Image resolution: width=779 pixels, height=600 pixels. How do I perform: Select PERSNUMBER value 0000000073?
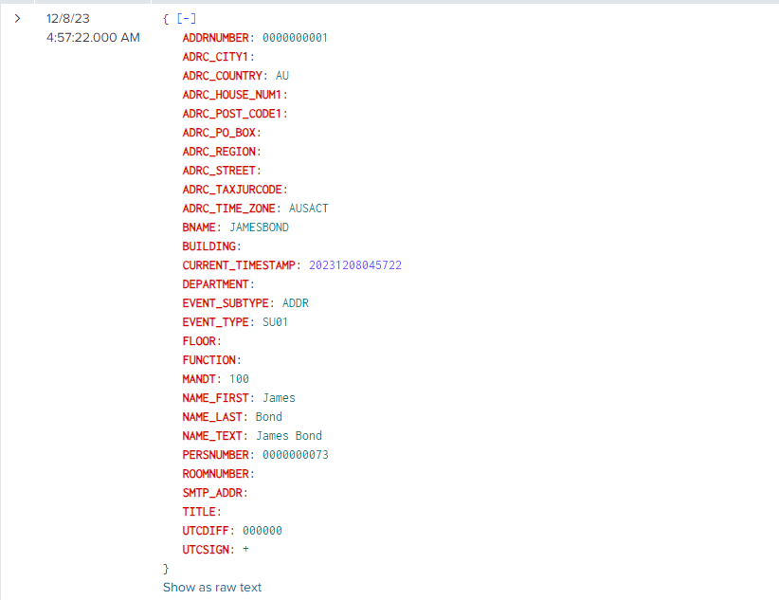(295, 455)
